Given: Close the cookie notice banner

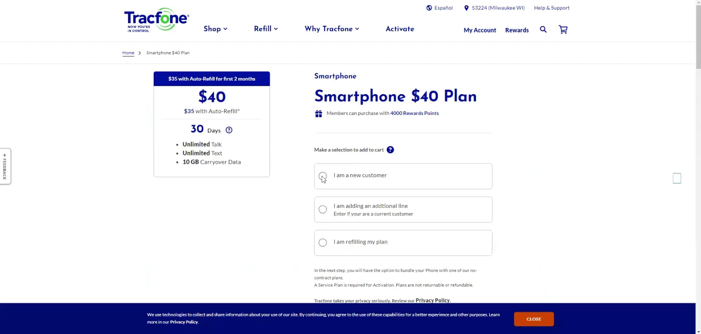Looking at the screenshot, I should pos(534,319).
